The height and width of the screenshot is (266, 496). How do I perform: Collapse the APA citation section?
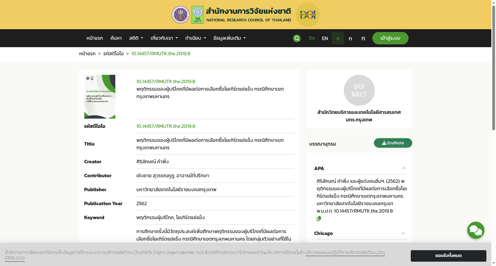pyautogui.click(x=403, y=168)
